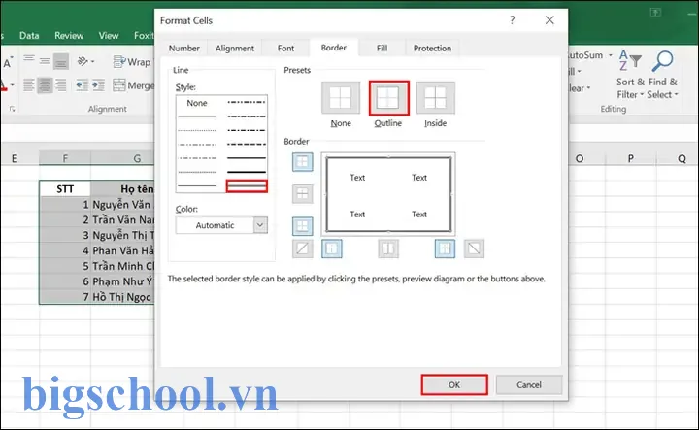699x430 pixels.
Task: Switch to the Number tab
Action: 183,49
